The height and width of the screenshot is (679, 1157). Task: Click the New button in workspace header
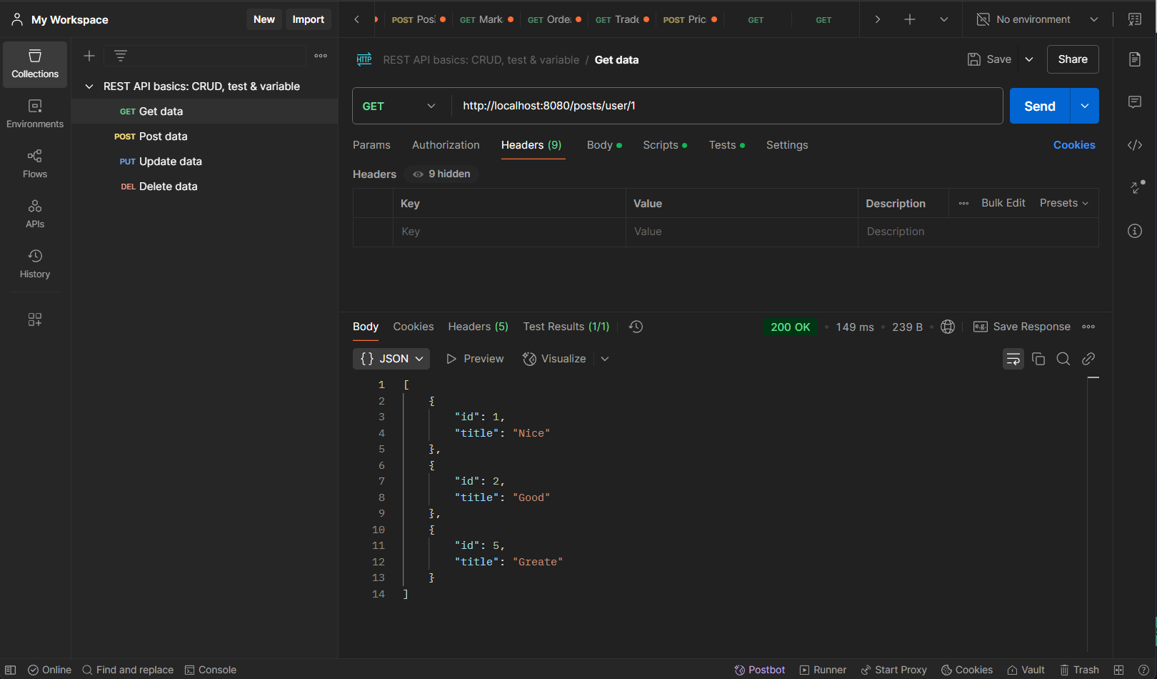point(264,19)
